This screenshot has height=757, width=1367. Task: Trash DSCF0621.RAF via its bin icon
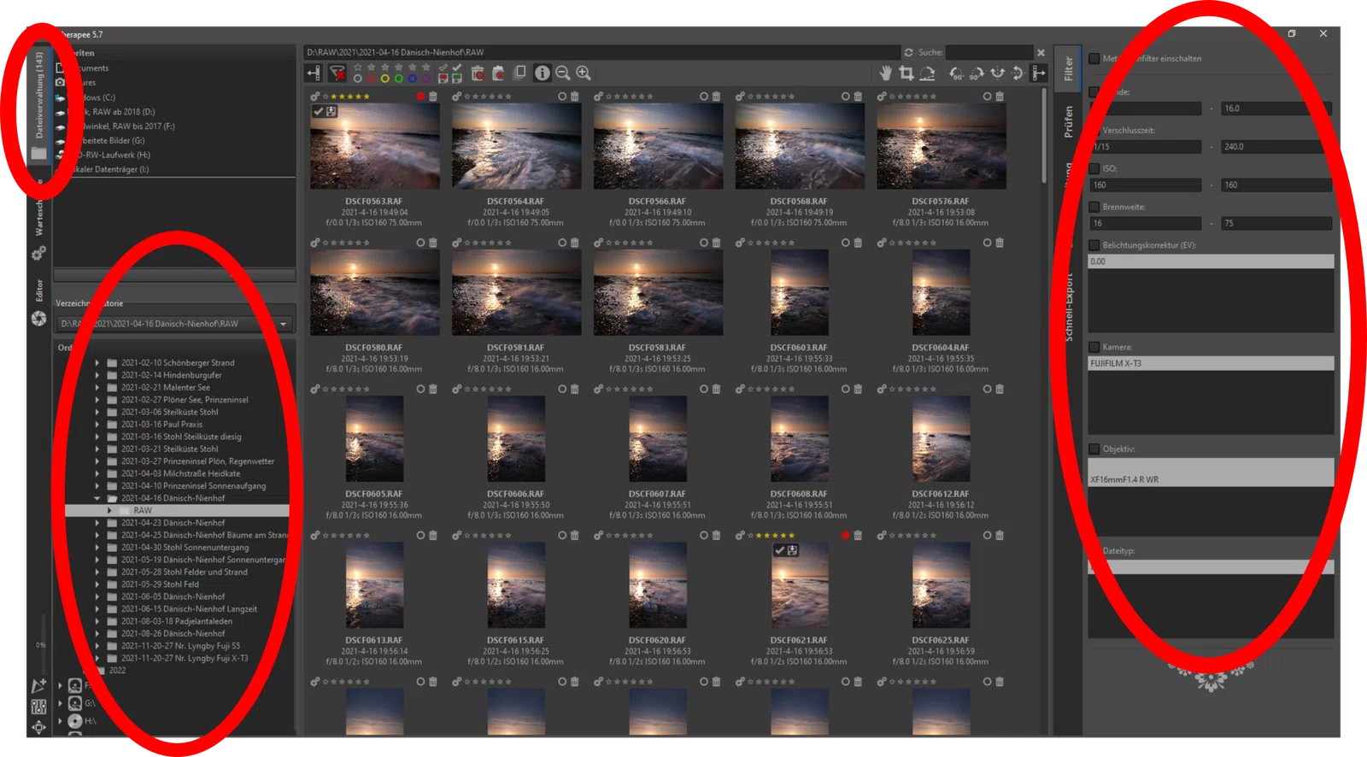858,535
